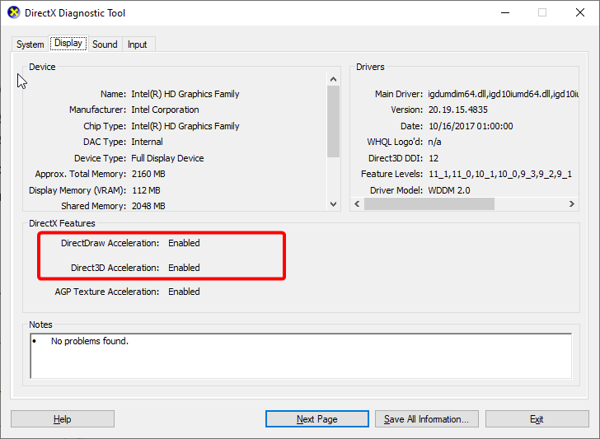The image size is (600, 439).
Task: Click Save All Information button
Action: (427, 419)
